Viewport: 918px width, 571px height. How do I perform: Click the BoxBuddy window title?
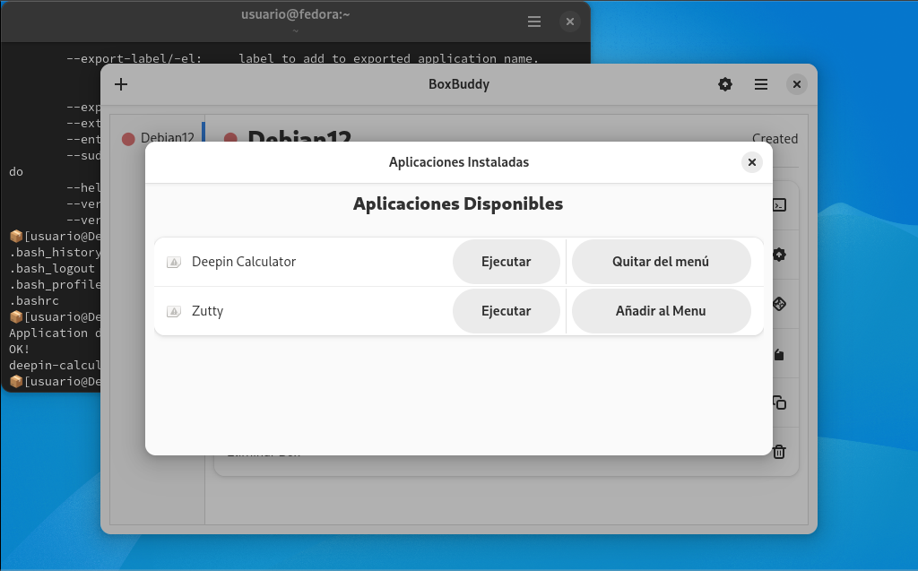point(459,84)
